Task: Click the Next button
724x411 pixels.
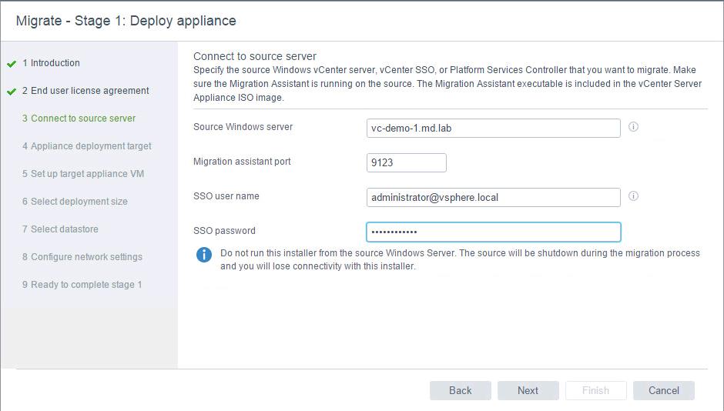Action: [528, 390]
